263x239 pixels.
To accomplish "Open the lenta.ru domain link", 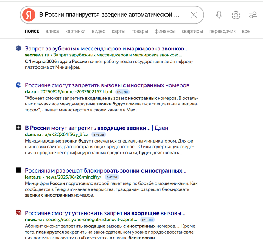I will pyautogui.click(x=33, y=177).
